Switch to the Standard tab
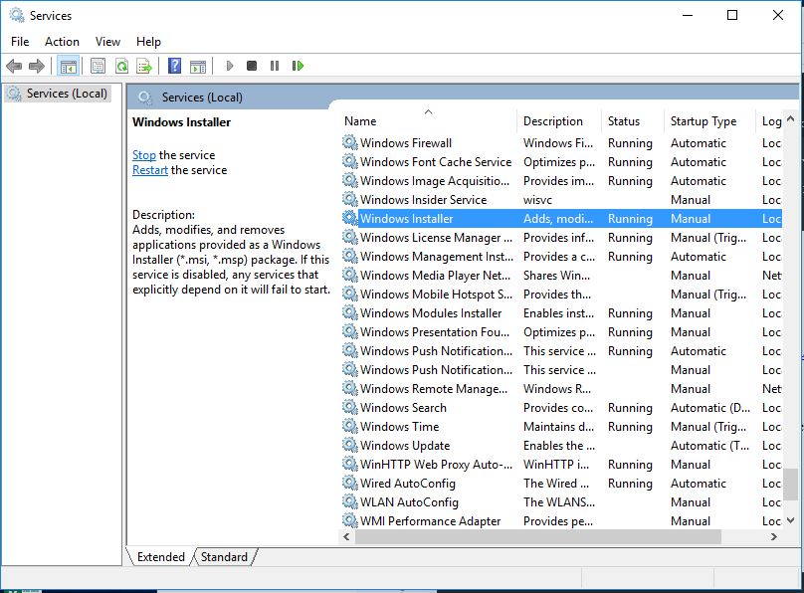The height and width of the screenshot is (593, 804). tap(224, 557)
